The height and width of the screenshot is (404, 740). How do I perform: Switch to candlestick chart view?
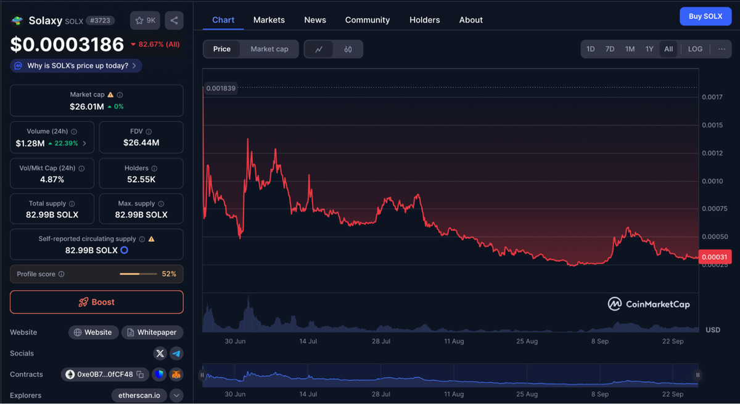pyautogui.click(x=348, y=49)
